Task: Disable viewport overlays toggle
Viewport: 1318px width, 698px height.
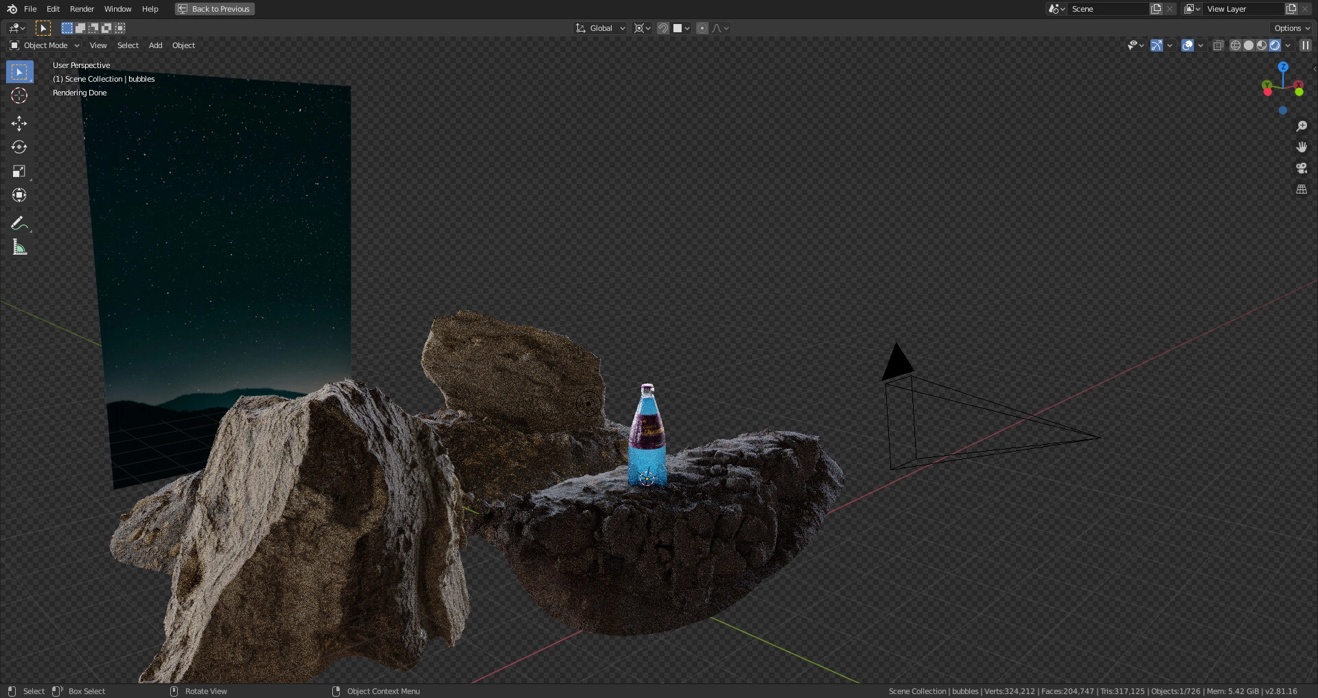Action: pos(1187,45)
